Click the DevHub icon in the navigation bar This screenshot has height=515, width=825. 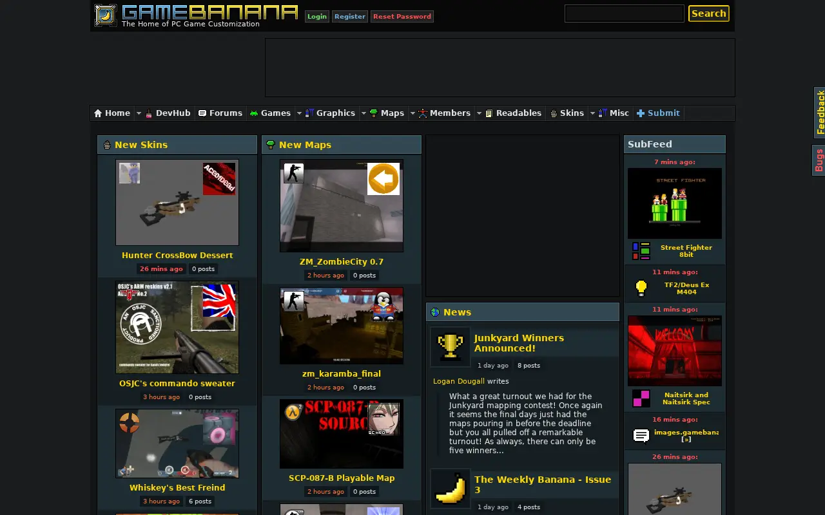[149, 113]
